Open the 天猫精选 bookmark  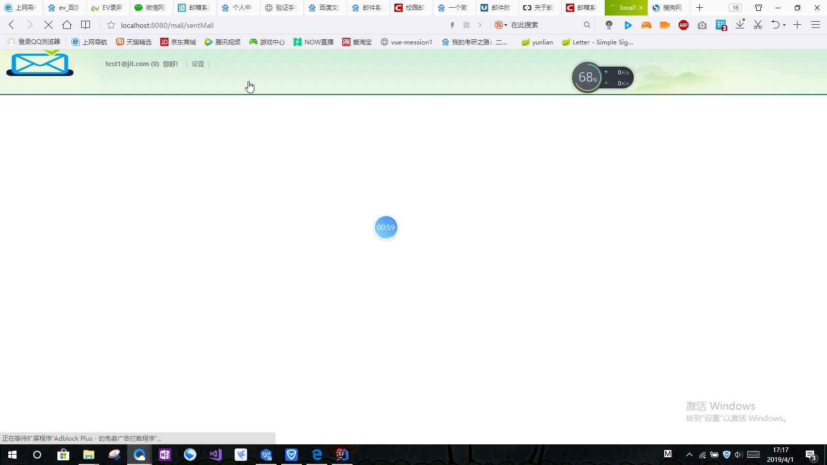click(x=134, y=42)
